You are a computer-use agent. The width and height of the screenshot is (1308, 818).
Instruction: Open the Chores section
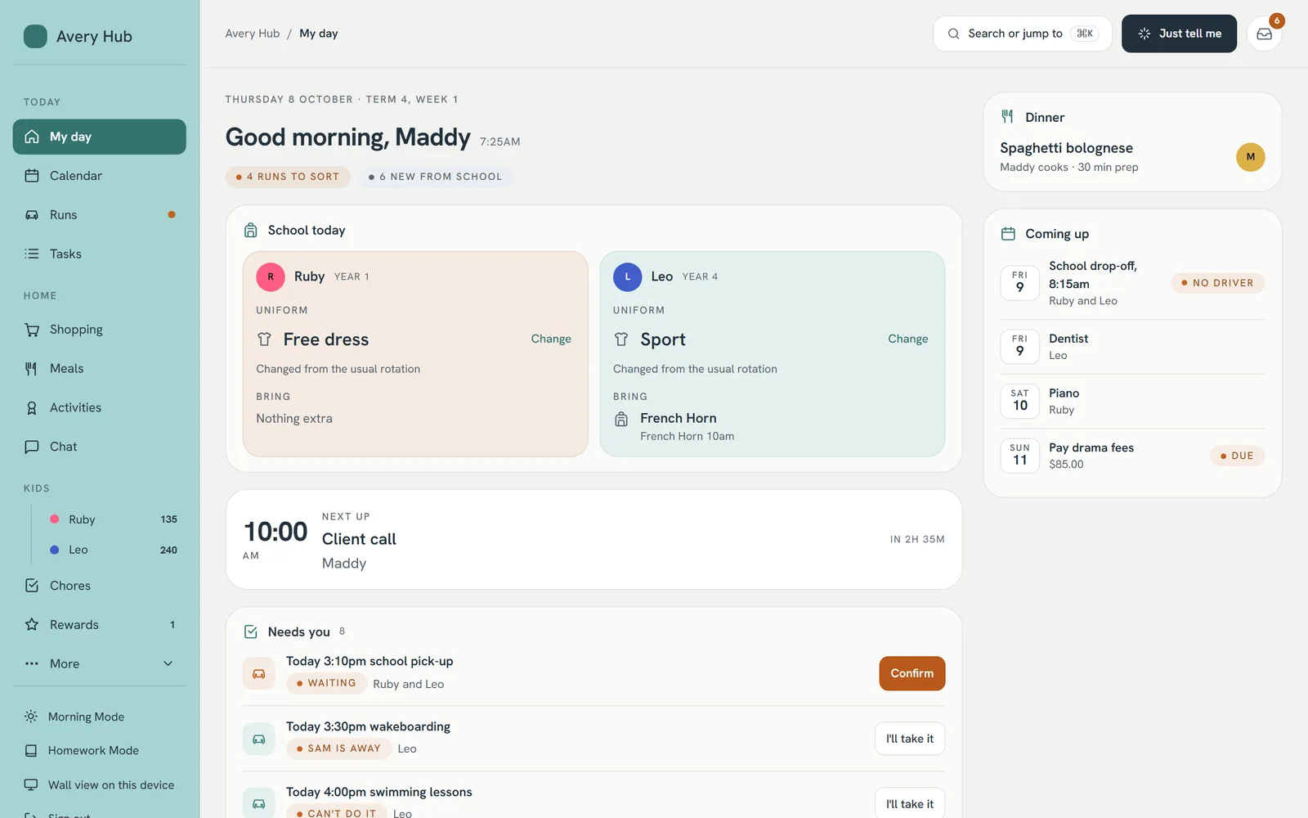coord(100,586)
